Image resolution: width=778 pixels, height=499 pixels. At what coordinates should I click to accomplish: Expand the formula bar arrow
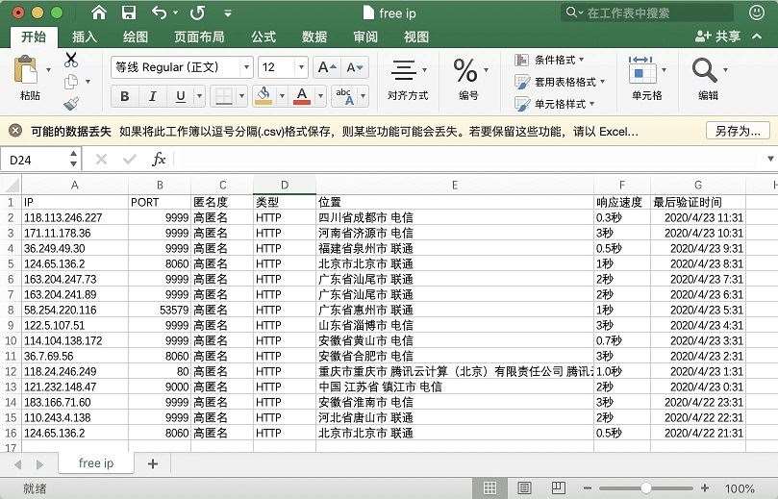click(x=770, y=159)
